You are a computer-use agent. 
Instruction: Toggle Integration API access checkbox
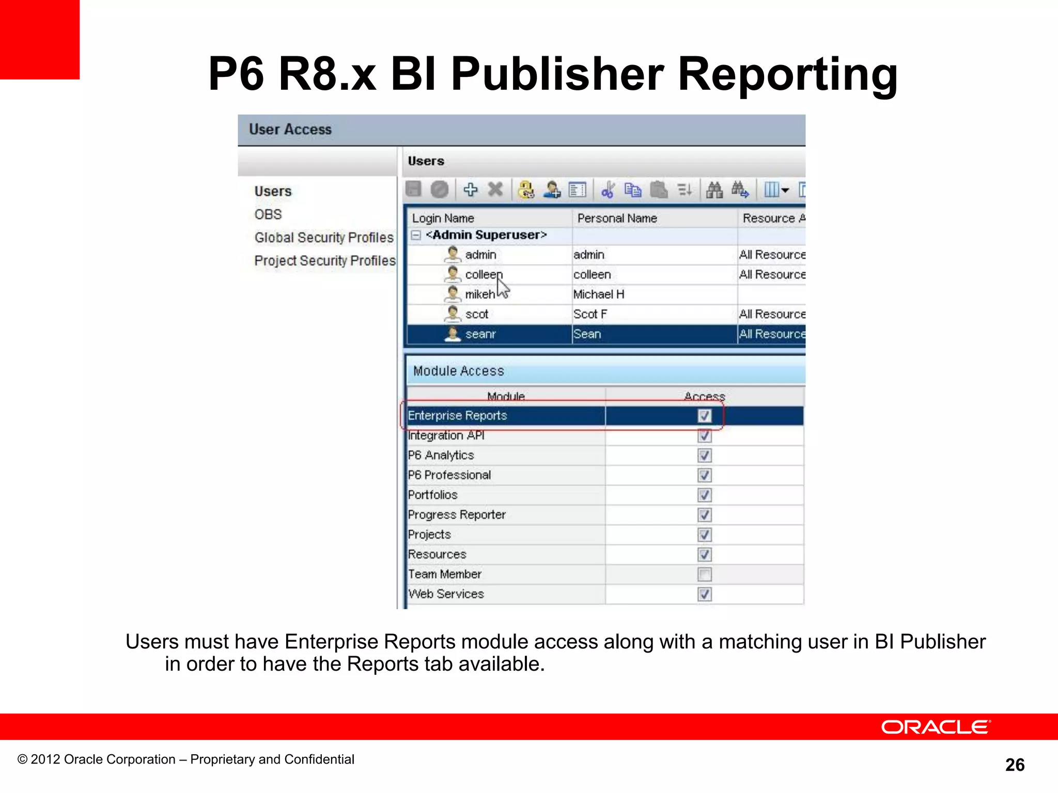click(705, 436)
